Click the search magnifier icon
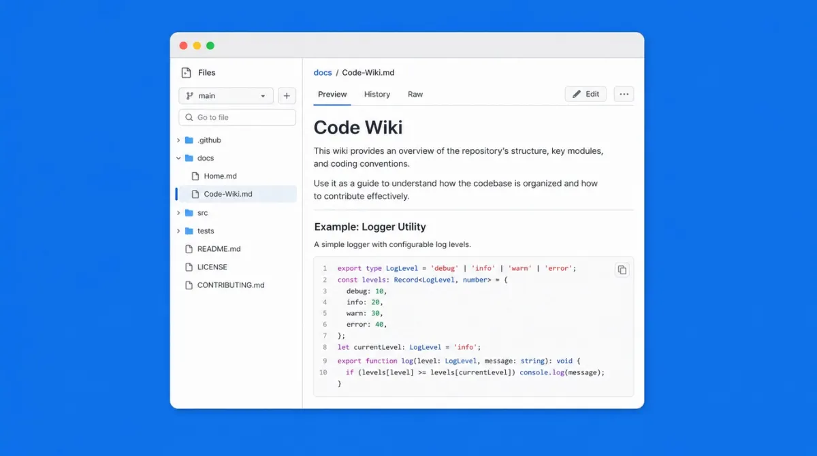Viewport: 817px width, 456px height. pyautogui.click(x=189, y=118)
